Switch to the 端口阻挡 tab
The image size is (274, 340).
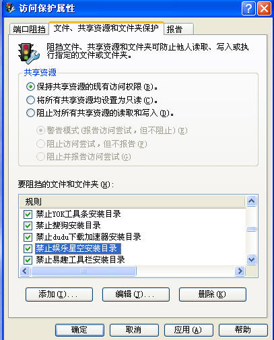pyautogui.click(x=29, y=29)
